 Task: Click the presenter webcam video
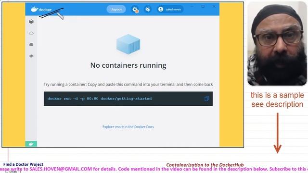click(x=277, y=44)
